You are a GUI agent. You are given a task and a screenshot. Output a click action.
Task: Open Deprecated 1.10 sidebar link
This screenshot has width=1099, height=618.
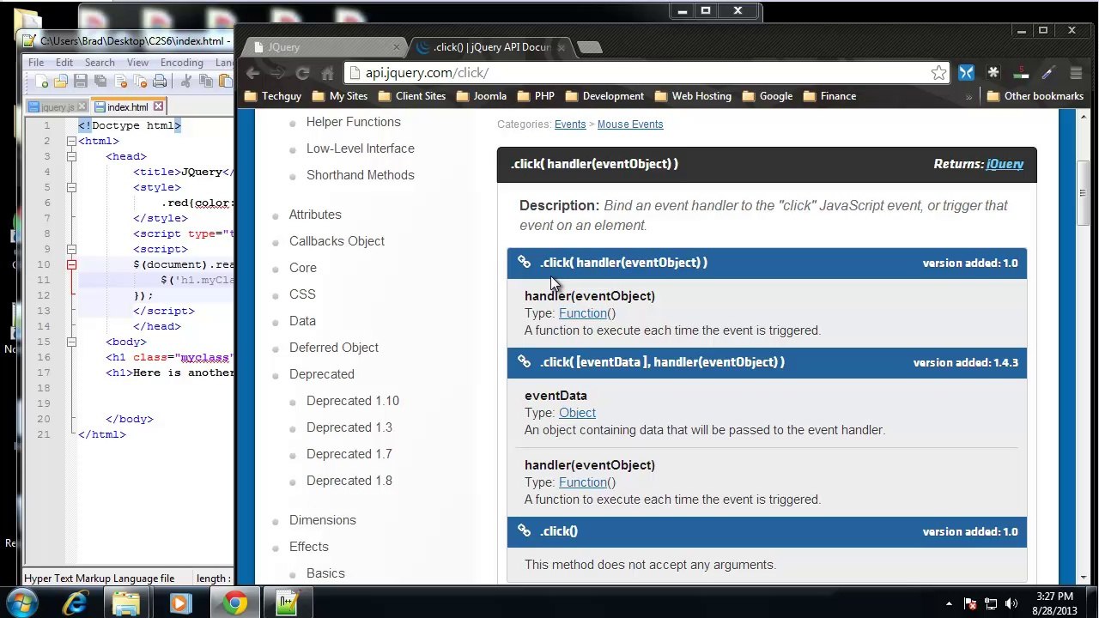[353, 401]
